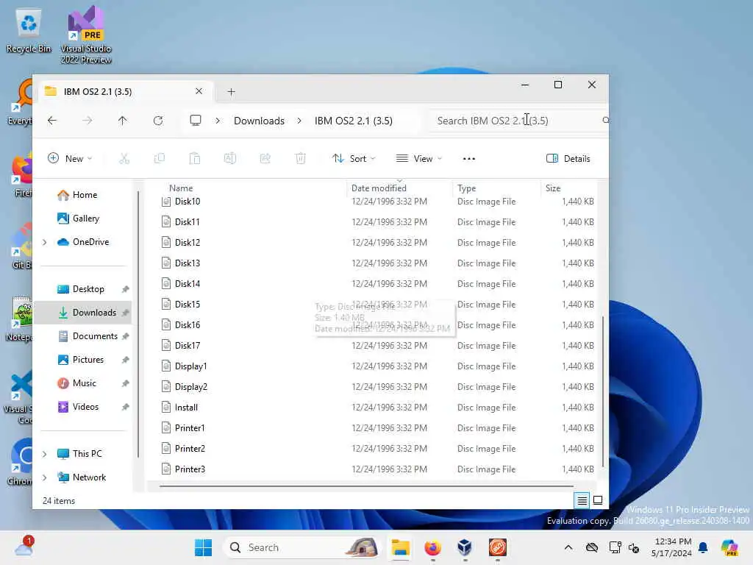753x565 pixels.
Task: Expand chevron after Downloads in address bar
Action: pos(299,121)
